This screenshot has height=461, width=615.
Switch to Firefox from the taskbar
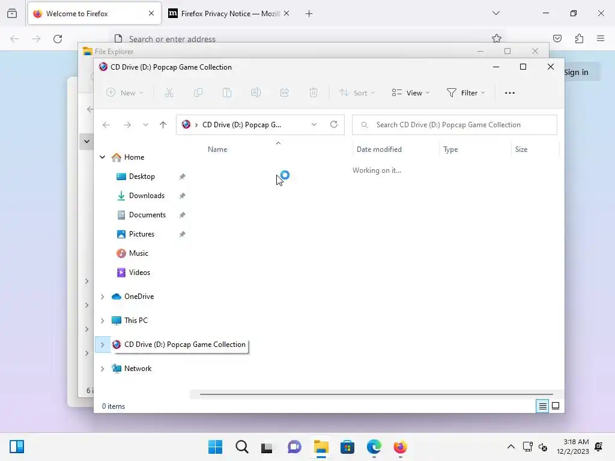(x=400, y=447)
